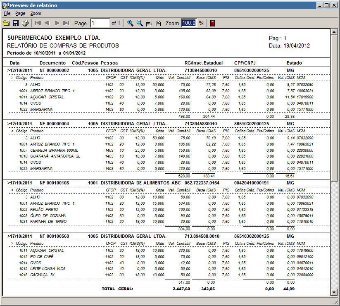This screenshot has width=340, height=306.
Task: Jump to the last page
Action: click(x=67, y=23)
